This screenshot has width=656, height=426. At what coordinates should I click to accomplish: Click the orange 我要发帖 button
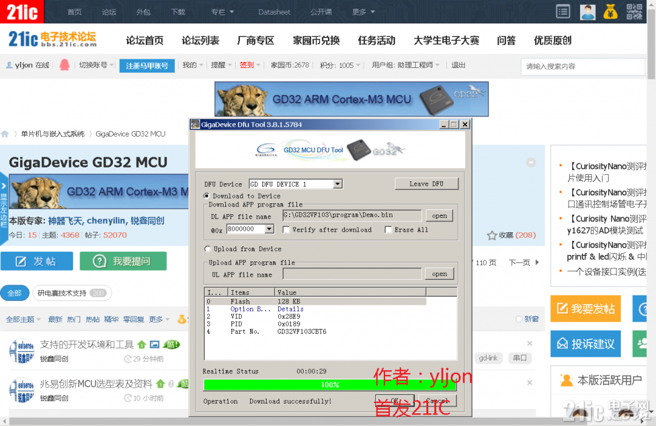586,308
